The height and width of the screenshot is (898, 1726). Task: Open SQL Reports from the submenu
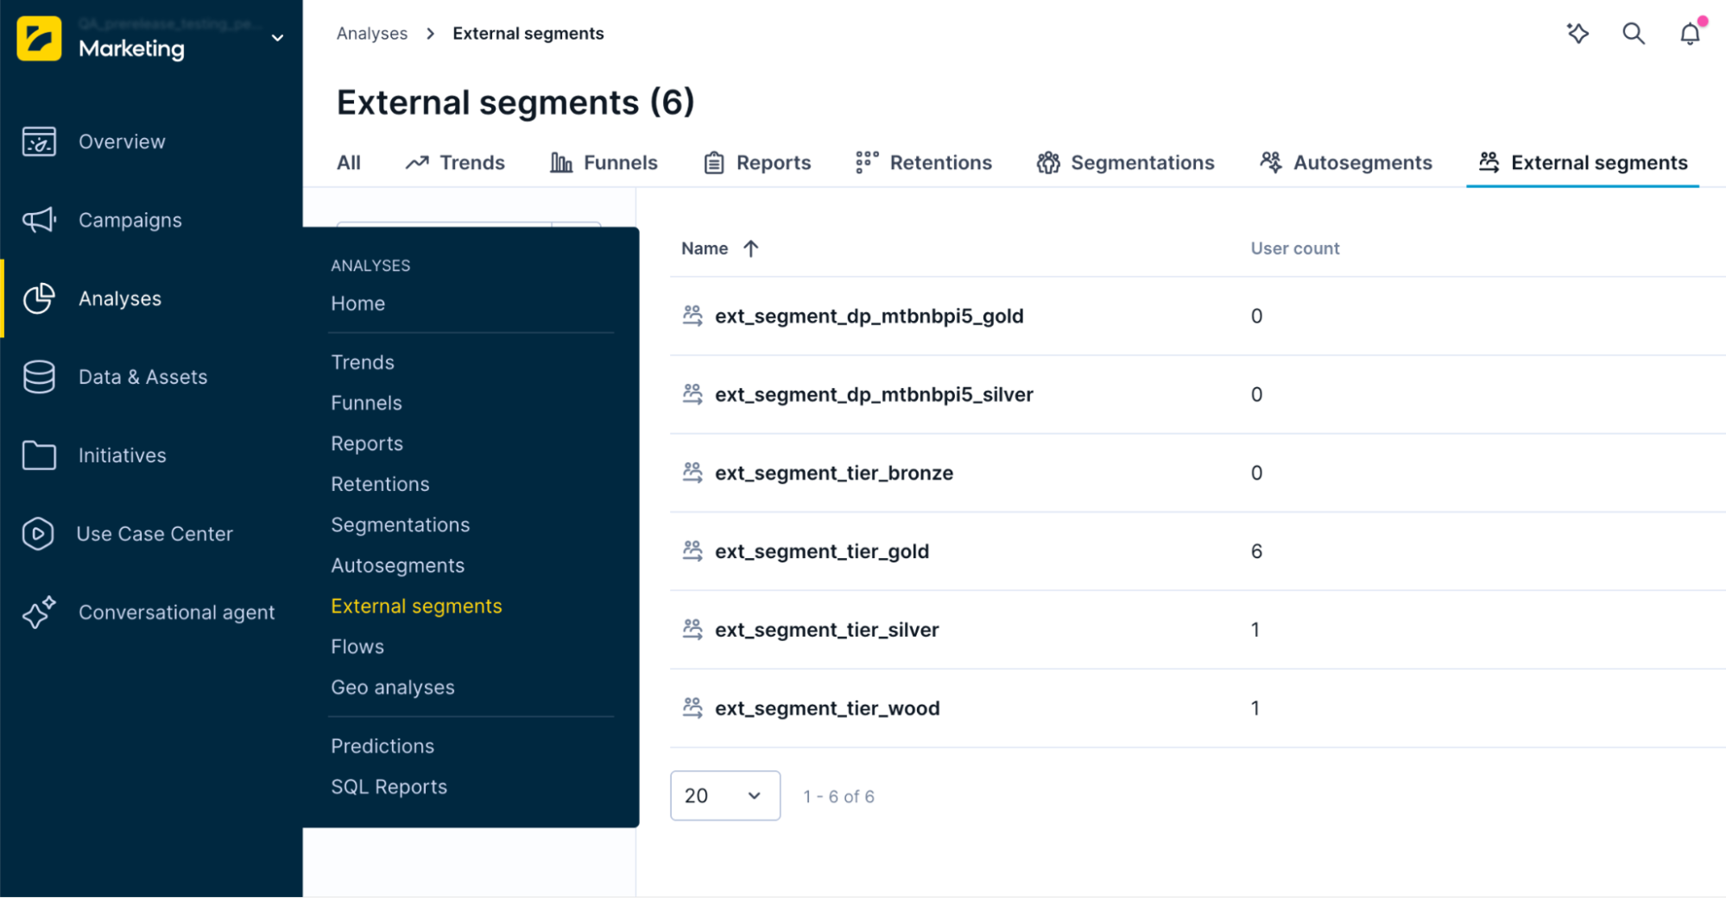(389, 787)
